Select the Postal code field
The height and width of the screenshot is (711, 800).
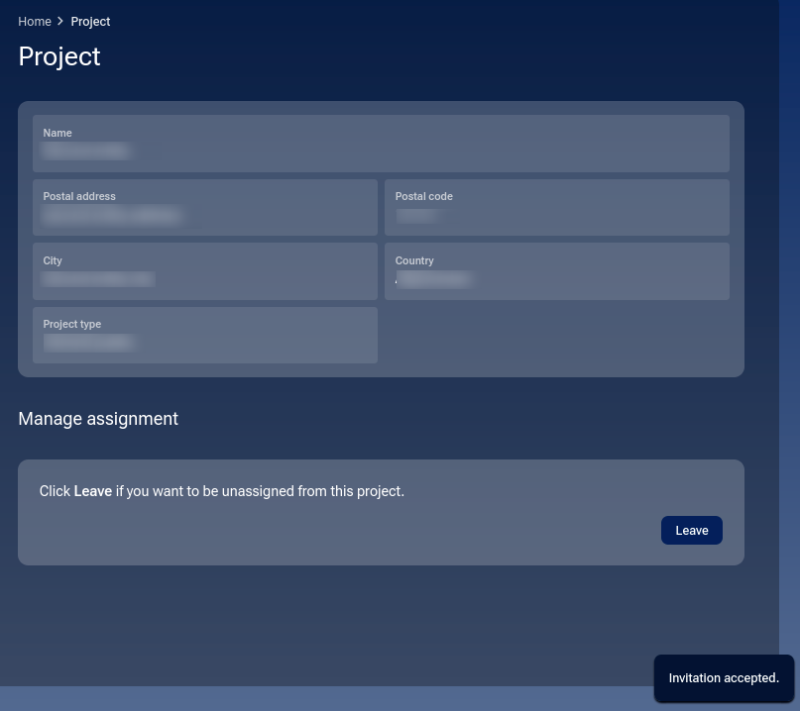[557, 207]
